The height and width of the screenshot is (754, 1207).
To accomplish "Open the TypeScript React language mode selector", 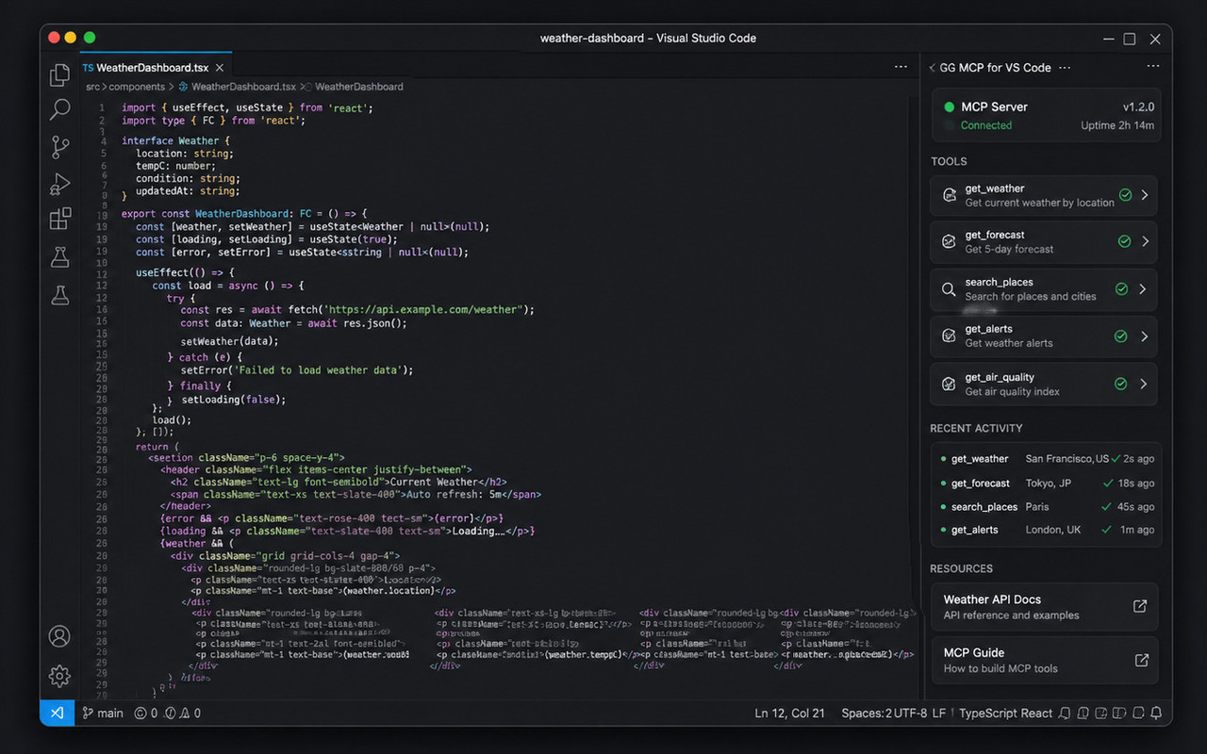I will pos(1005,713).
